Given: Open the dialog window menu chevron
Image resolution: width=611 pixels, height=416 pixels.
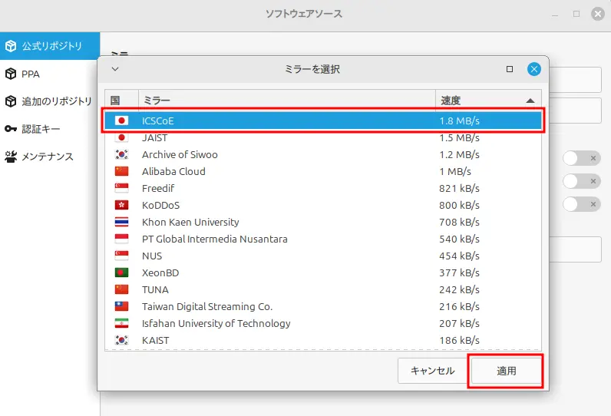Looking at the screenshot, I should click(115, 69).
